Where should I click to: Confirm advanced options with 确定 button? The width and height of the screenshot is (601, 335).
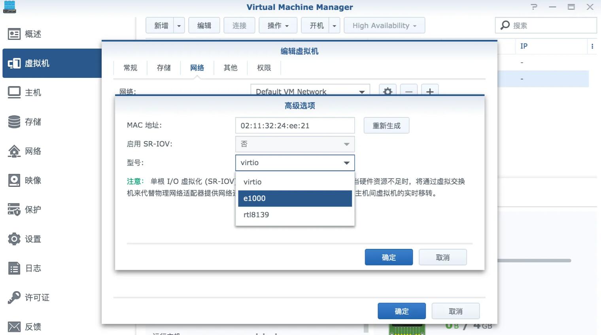pyautogui.click(x=388, y=258)
